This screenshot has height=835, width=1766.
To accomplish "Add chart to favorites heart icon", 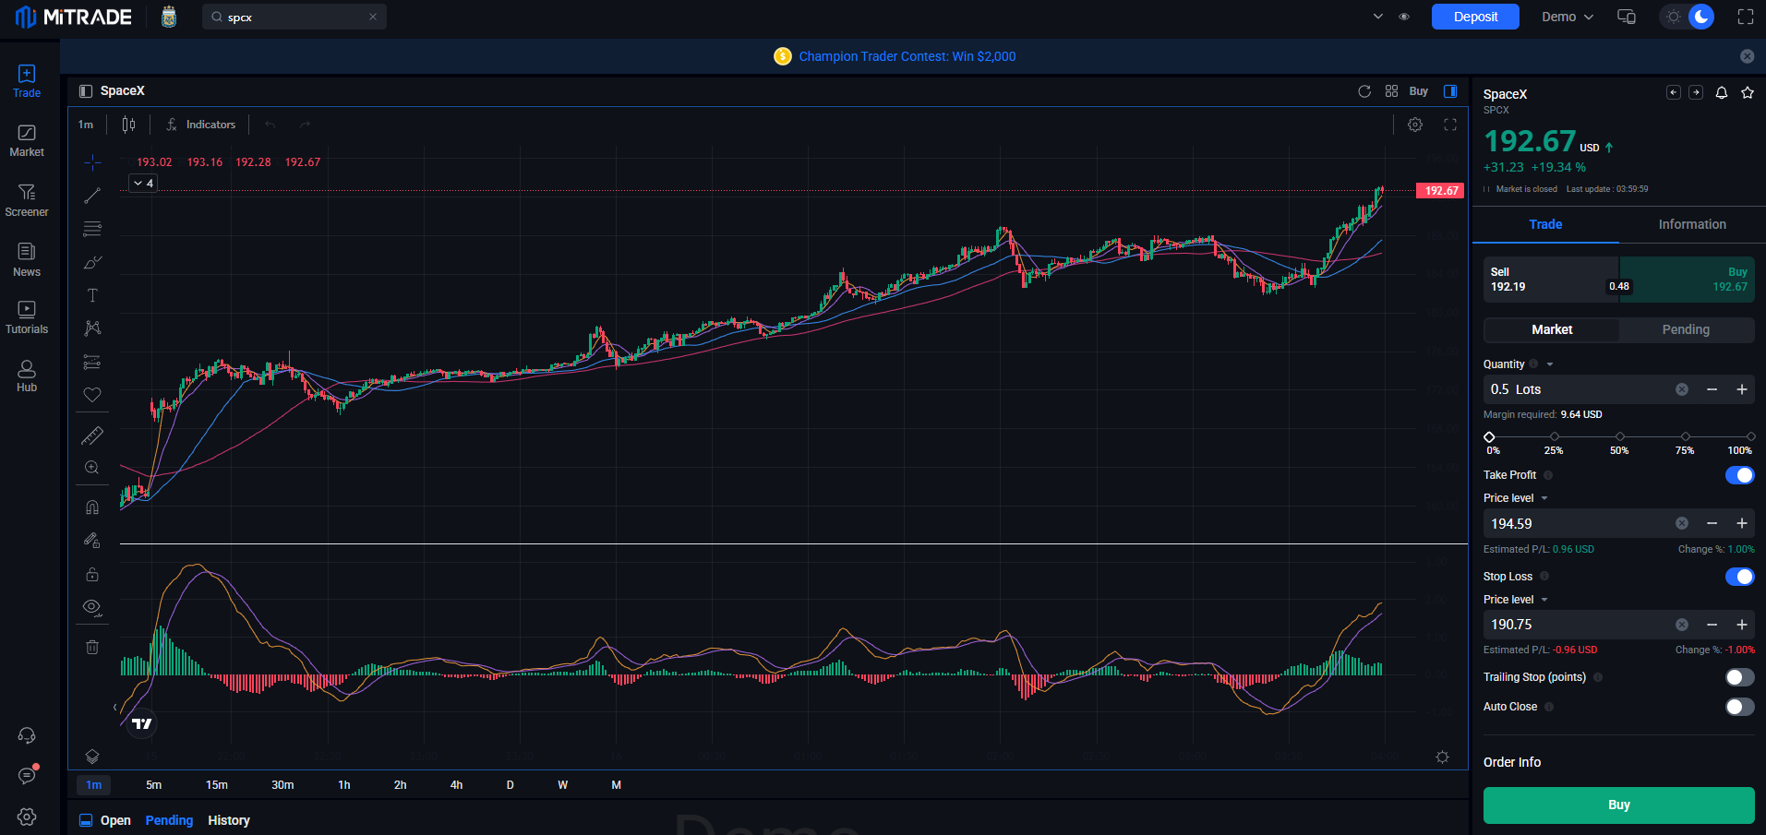I will click(92, 395).
